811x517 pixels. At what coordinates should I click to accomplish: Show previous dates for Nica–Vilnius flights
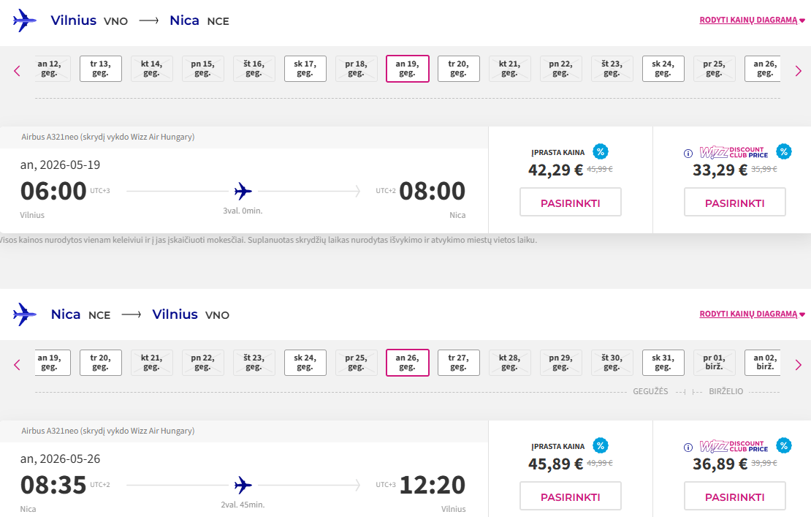[18, 364]
